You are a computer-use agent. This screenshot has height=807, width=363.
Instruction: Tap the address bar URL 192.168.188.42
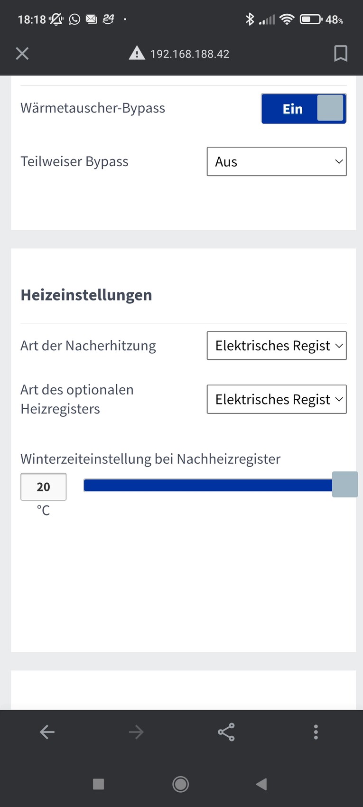pyautogui.click(x=190, y=54)
